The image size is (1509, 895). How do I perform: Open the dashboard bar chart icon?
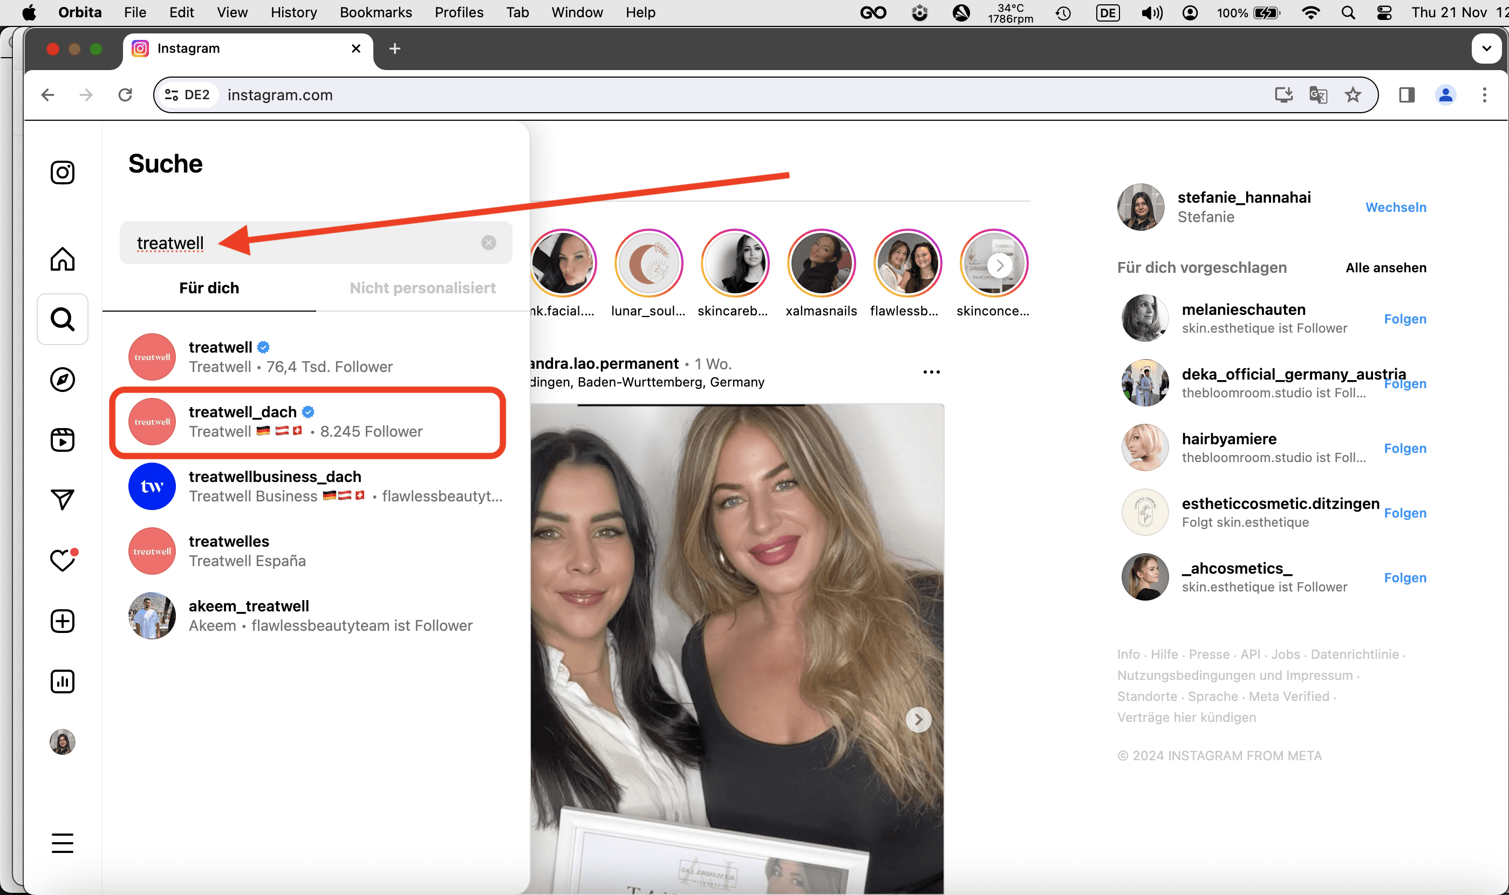[x=62, y=681]
